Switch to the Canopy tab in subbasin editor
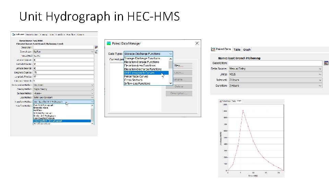This screenshot has width=329, height=185. [44, 35]
